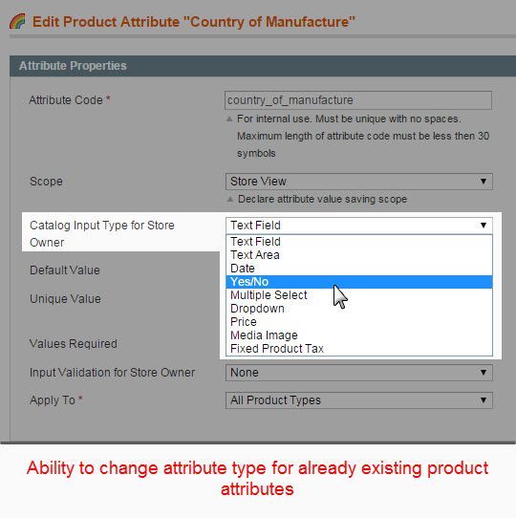Select Text Field option in list
Viewport: 516px width, 518px height.
(x=359, y=242)
